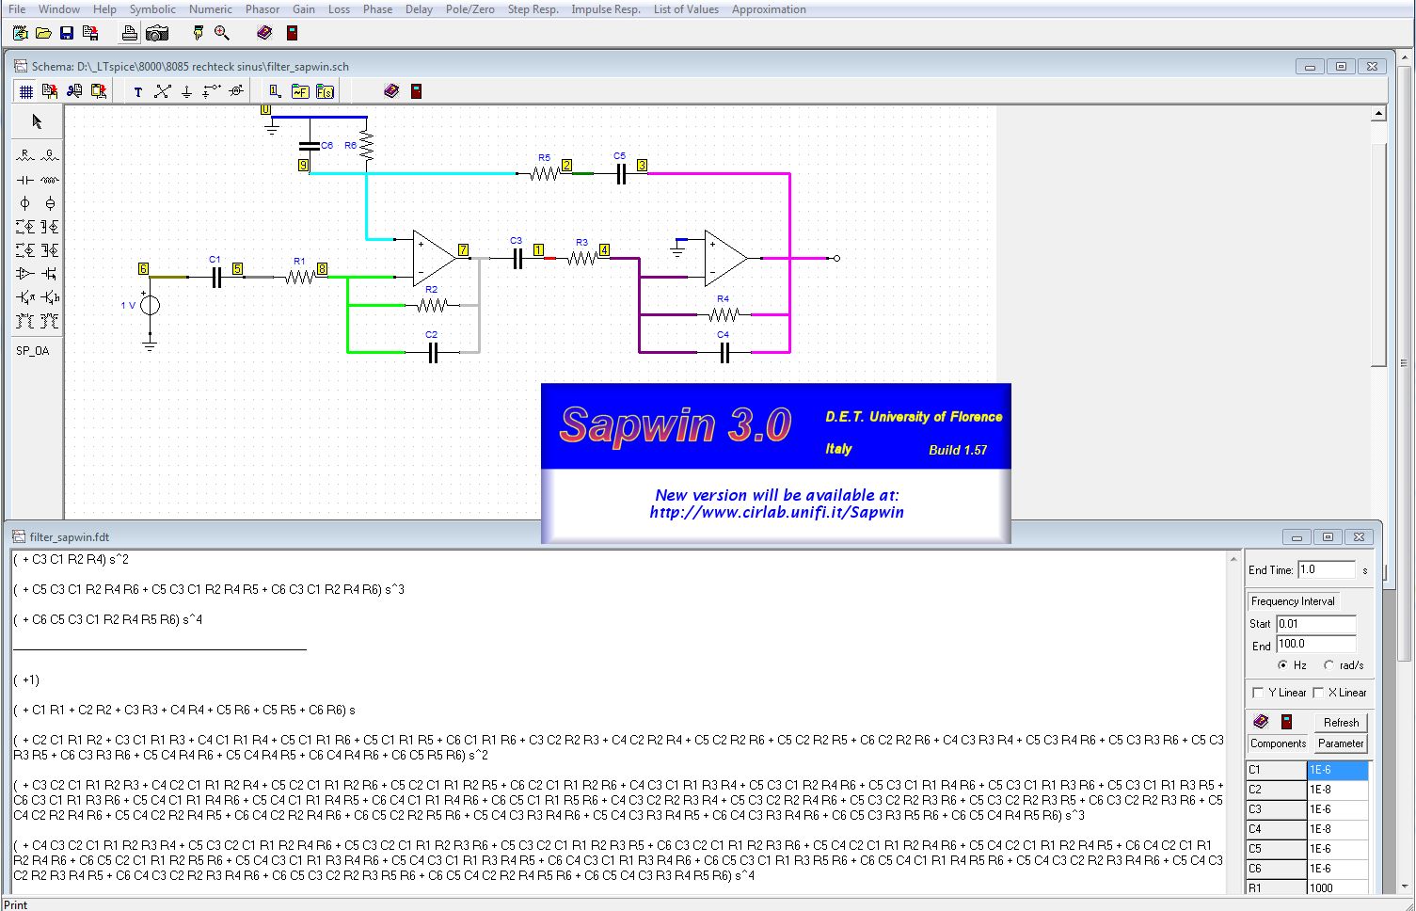1416x911 pixels.
Task: Click the scissors cut icon in schema toolbar
Action: pos(74,91)
